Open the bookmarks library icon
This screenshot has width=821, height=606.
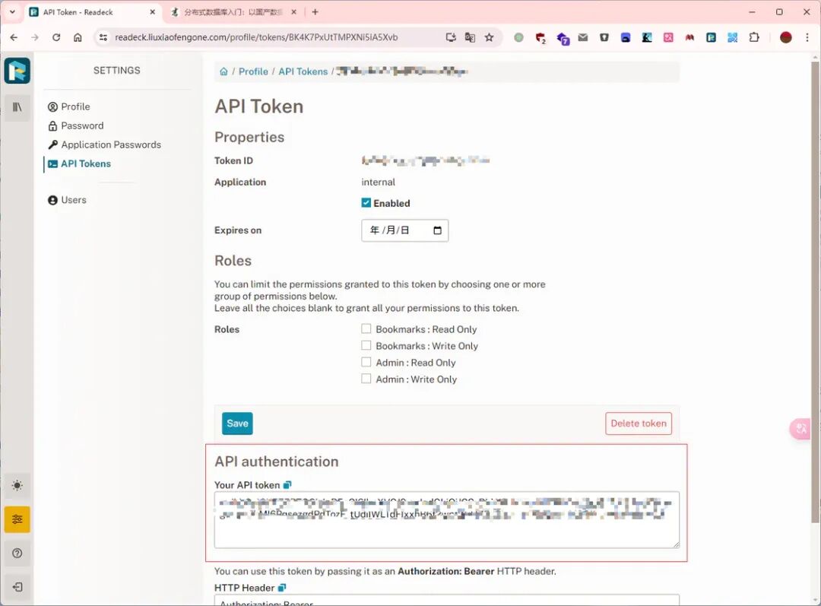click(17, 107)
